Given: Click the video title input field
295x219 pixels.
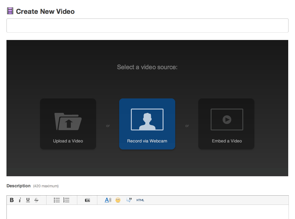Looking at the screenshot, I should pyautogui.click(x=147, y=26).
